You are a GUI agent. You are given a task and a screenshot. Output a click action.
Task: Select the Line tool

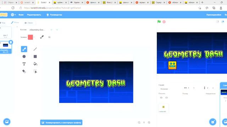[35, 49]
